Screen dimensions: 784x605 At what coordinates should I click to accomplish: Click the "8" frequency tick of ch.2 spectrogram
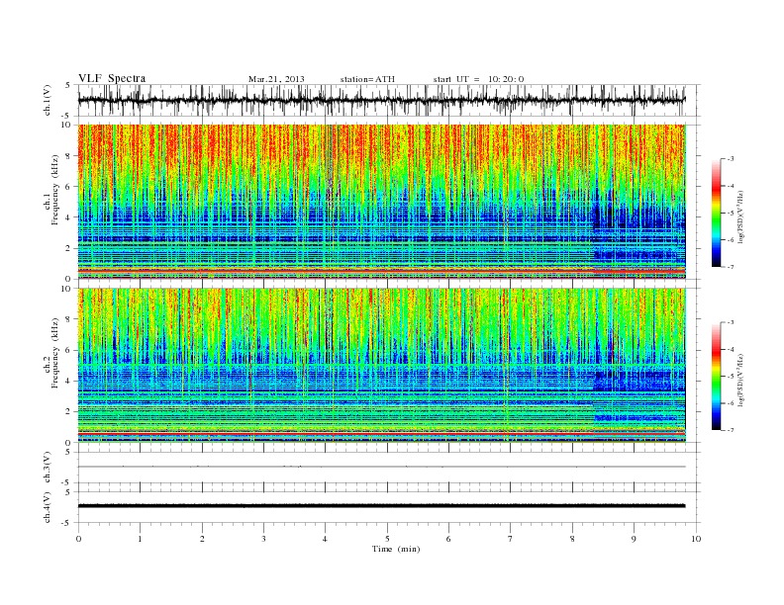pos(69,319)
